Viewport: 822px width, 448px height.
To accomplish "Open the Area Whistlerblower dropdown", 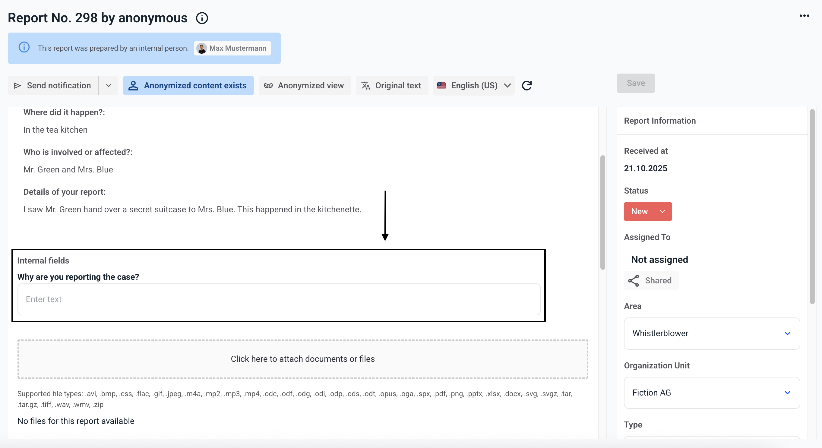I will [x=711, y=333].
